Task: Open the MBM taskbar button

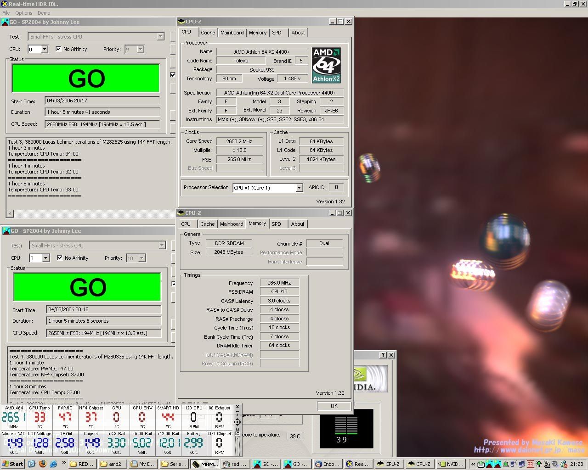Action: coord(205,464)
